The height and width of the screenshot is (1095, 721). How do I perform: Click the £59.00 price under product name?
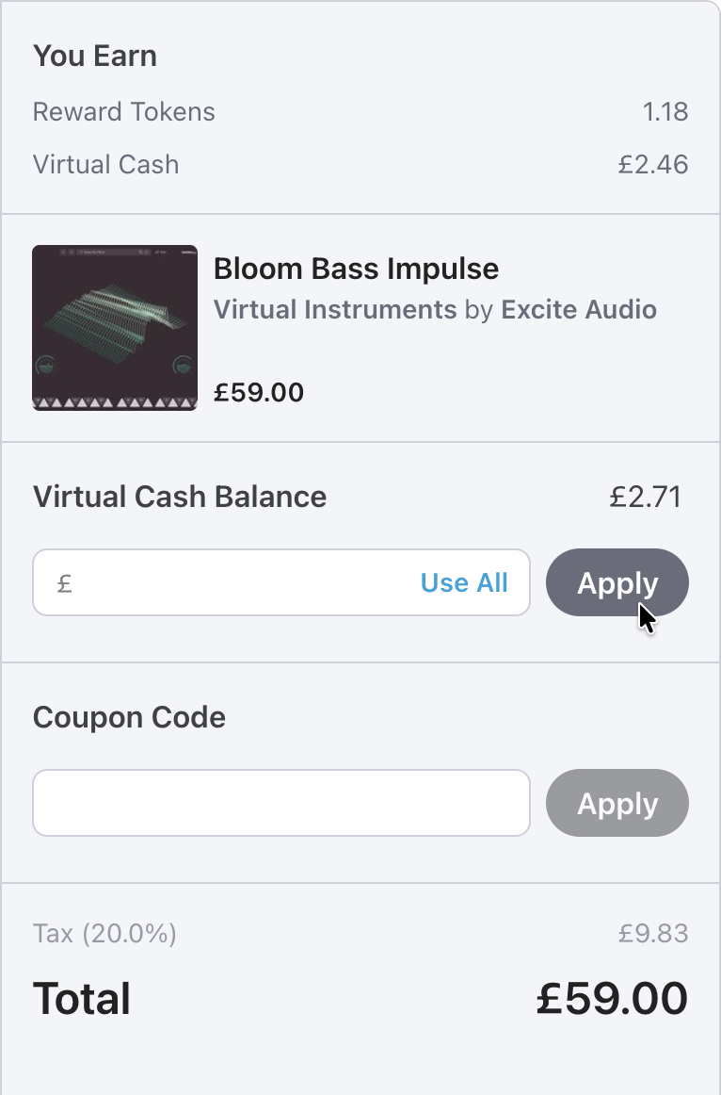pos(259,392)
